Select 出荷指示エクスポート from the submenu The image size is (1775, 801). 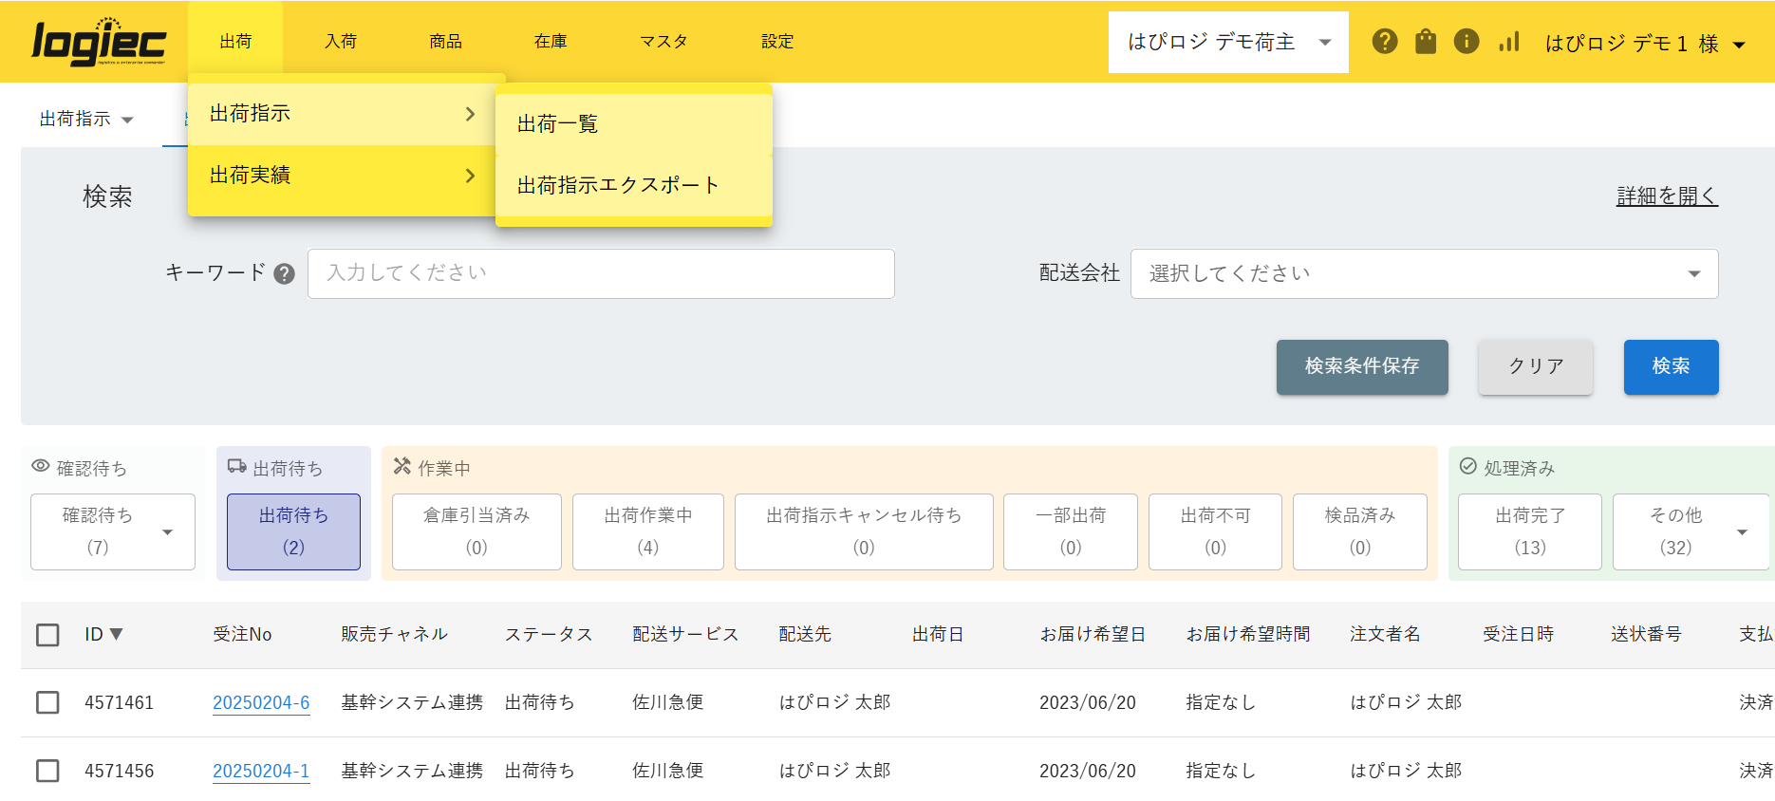pyautogui.click(x=634, y=186)
